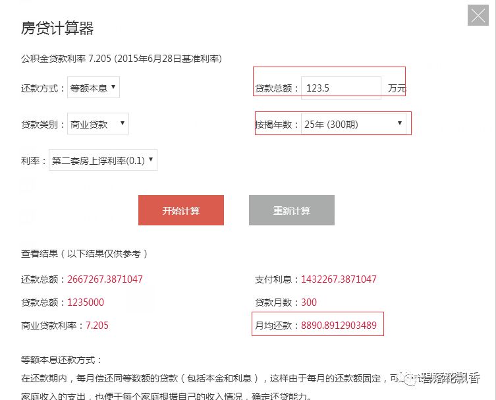Image resolution: width=496 pixels, height=400 pixels.
Task: Click the 贷款月数 result value 300
Action: (309, 302)
